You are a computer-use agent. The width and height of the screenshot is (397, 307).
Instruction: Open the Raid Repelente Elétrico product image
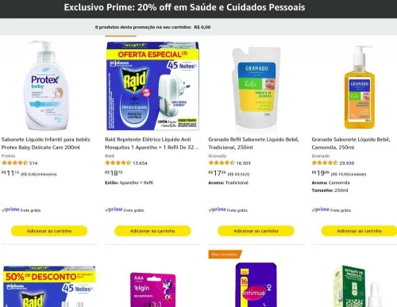152,86
